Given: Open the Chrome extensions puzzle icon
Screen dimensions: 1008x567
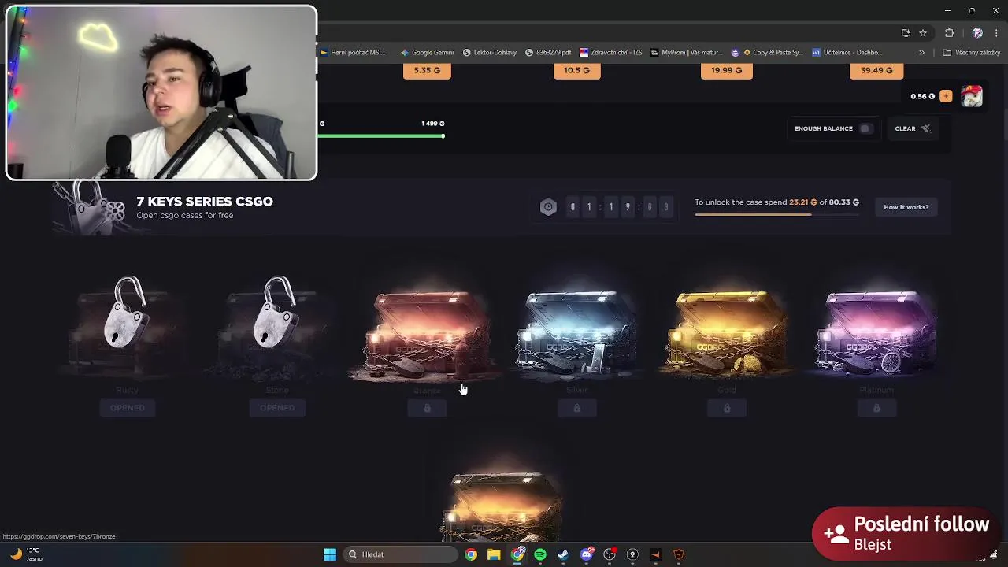Looking at the screenshot, I should tap(949, 33).
